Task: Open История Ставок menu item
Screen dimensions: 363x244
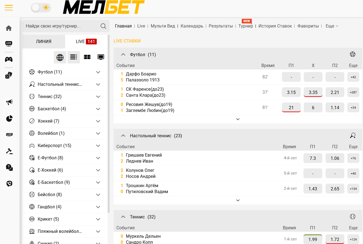Action: coord(275,26)
